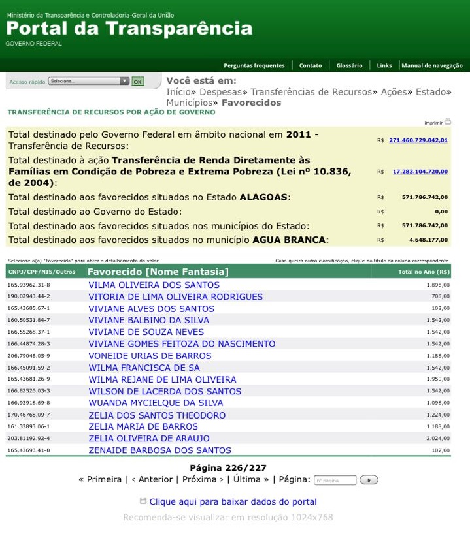The image size is (470, 553).
Task: Click the floppy disk download icon
Action: tap(143, 501)
